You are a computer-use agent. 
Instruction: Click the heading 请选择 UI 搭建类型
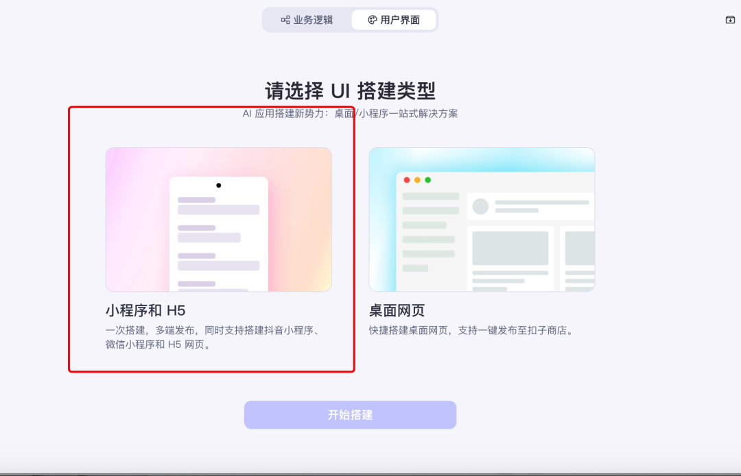coord(350,90)
